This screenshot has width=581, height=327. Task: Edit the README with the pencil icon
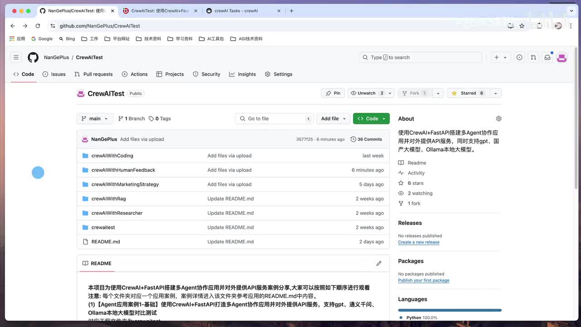click(379, 263)
